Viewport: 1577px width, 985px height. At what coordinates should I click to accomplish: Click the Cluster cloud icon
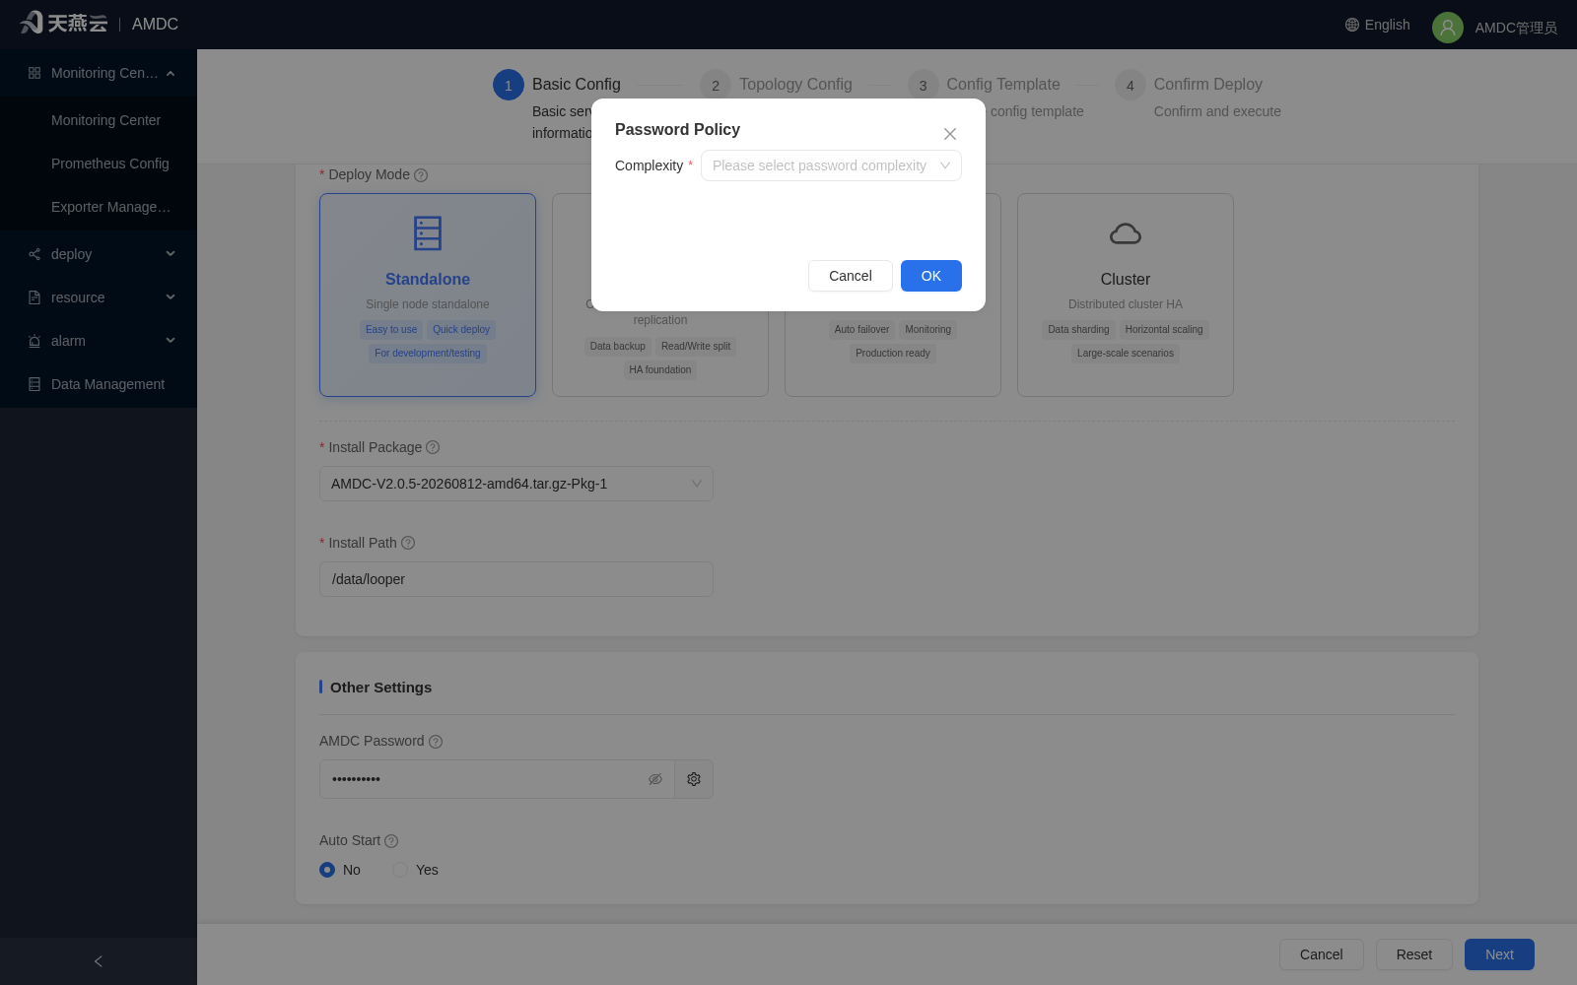1126,233
